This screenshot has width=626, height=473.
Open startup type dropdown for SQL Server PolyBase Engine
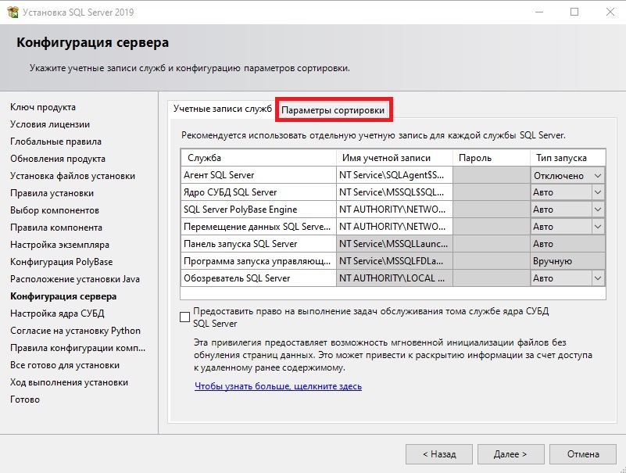coord(597,210)
